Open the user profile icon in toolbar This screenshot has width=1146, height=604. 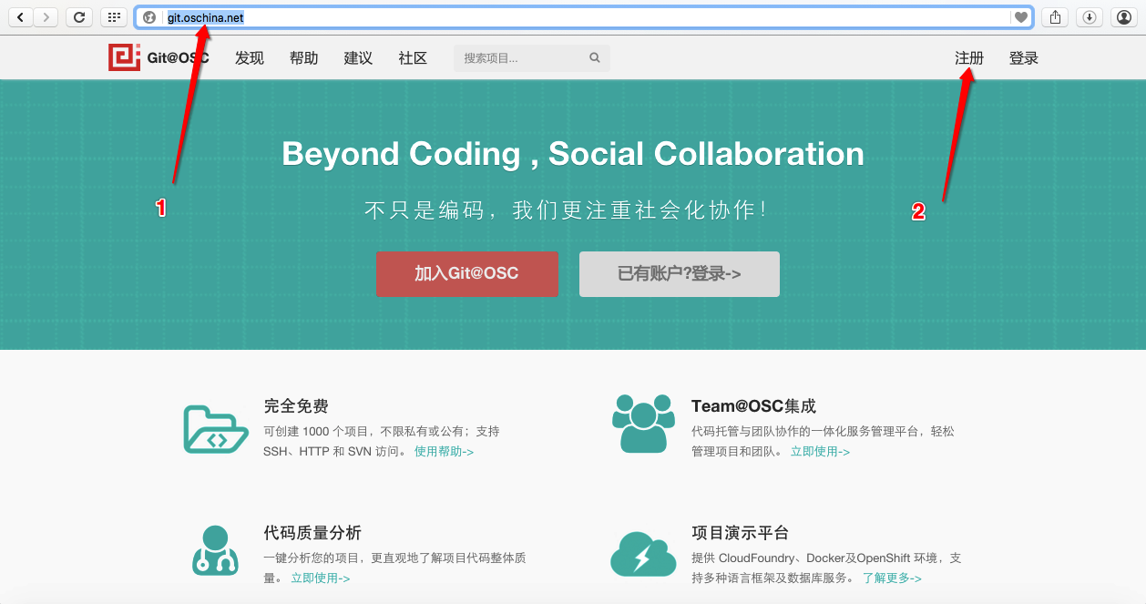tap(1123, 16)
